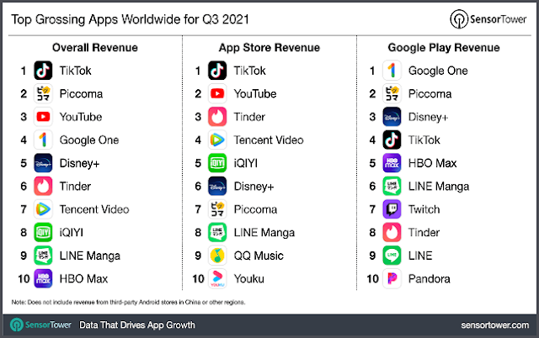Click the LINE messenger icon
539x338 pixels.
point(392,256)
